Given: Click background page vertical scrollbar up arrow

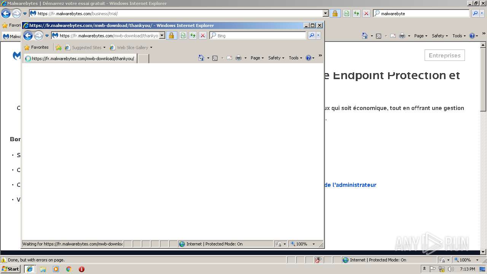Looking at the screenshot, I should tap(484, 45).
